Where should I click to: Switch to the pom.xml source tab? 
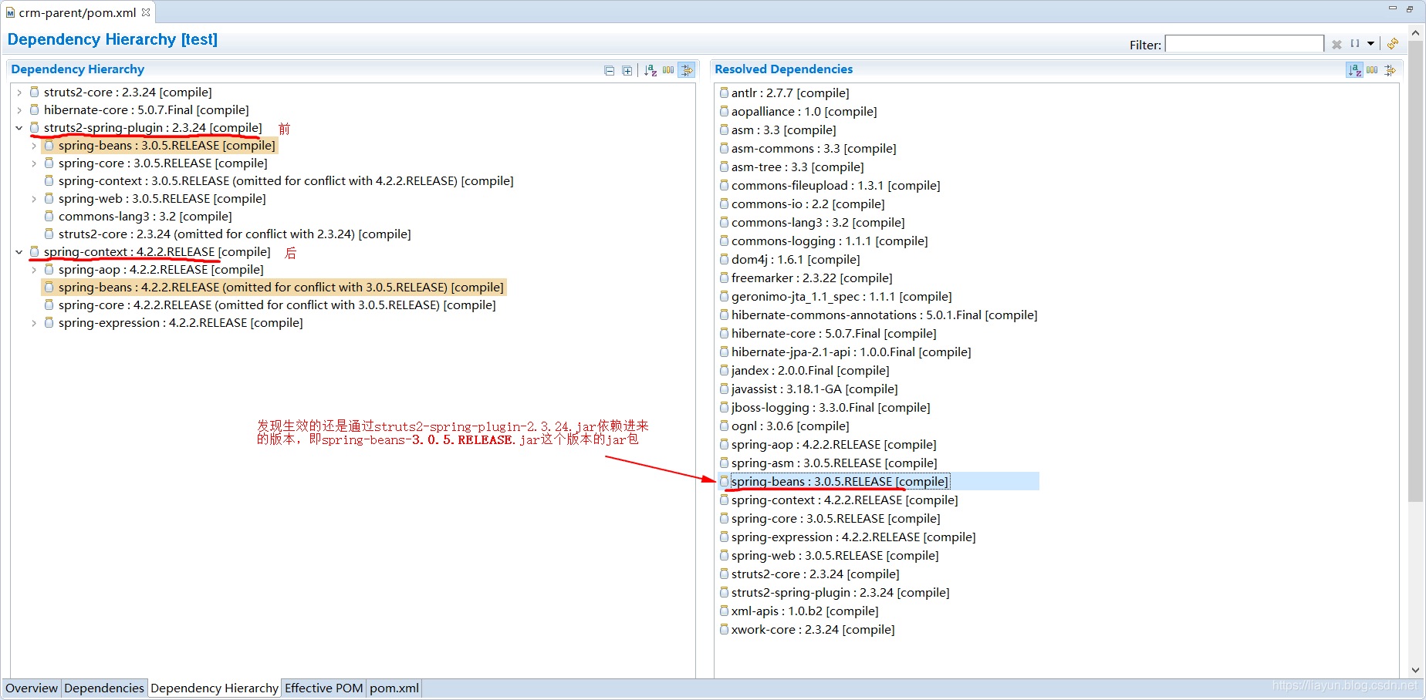coord(394,688)
